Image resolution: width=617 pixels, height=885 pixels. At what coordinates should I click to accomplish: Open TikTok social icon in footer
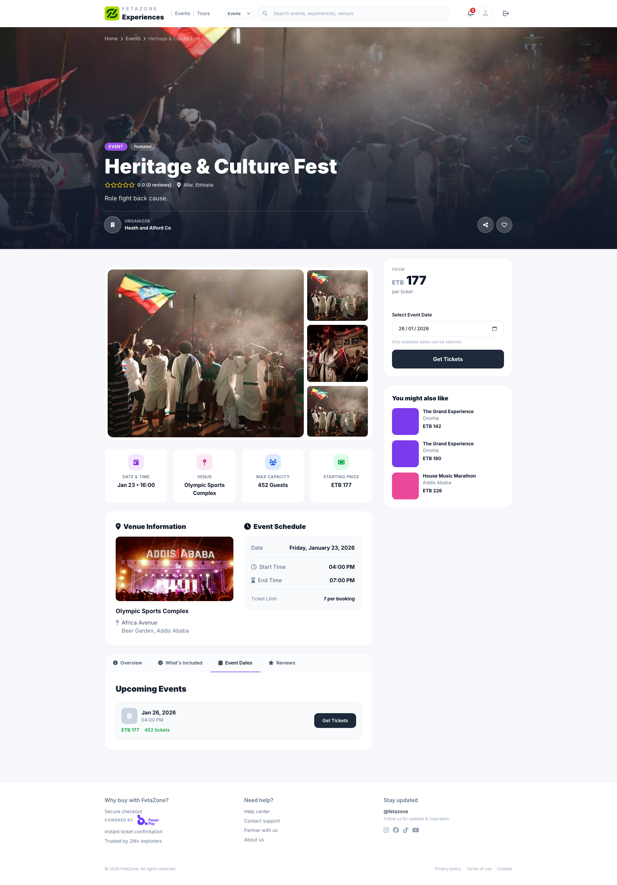(x=405, y=830)
